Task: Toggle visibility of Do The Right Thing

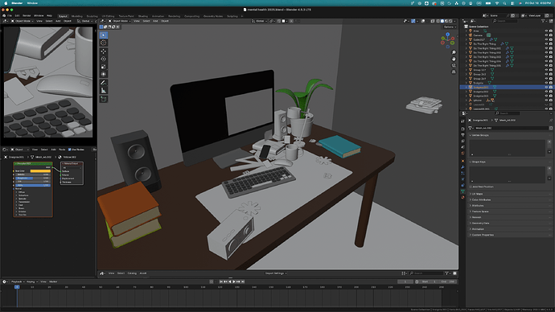Action: pyautogui.click(x=546, y=44)
